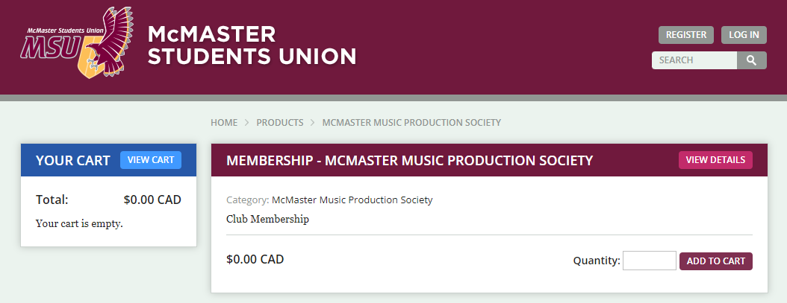The width and height of the screenshot is (787, 303).
Task: Navigate to the Products breadcrumb
Action: tap(280, 123)
